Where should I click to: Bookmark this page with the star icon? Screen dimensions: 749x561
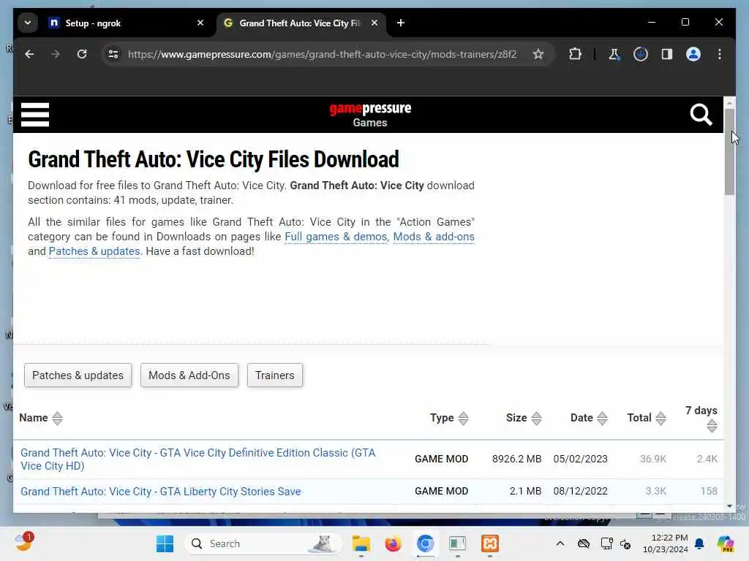[538, 54]
